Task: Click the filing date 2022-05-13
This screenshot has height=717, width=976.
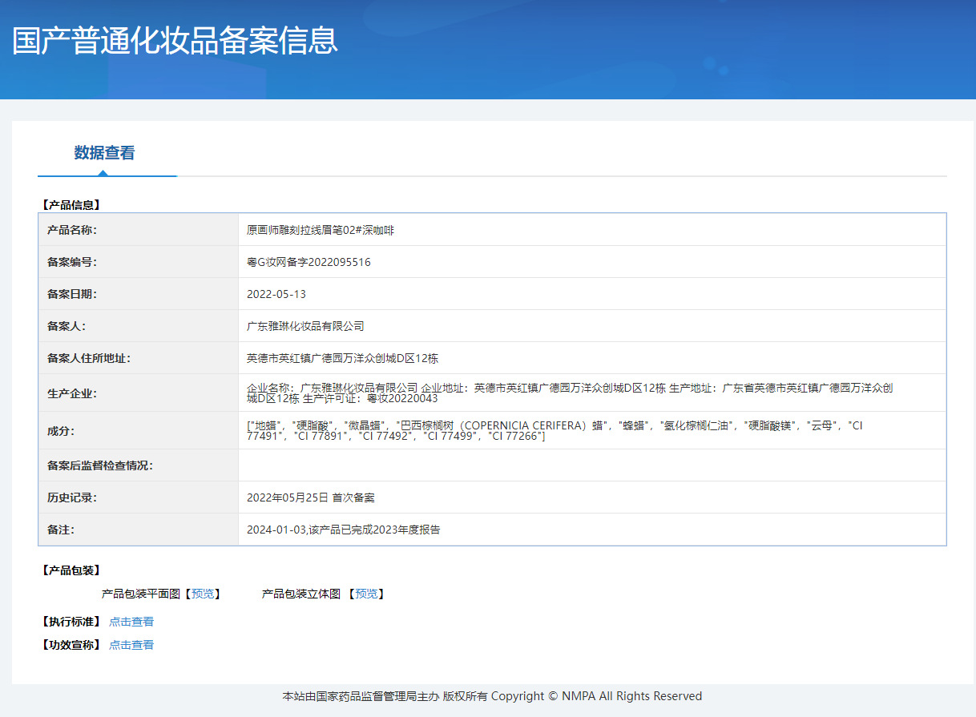Action: coord(276,294)
